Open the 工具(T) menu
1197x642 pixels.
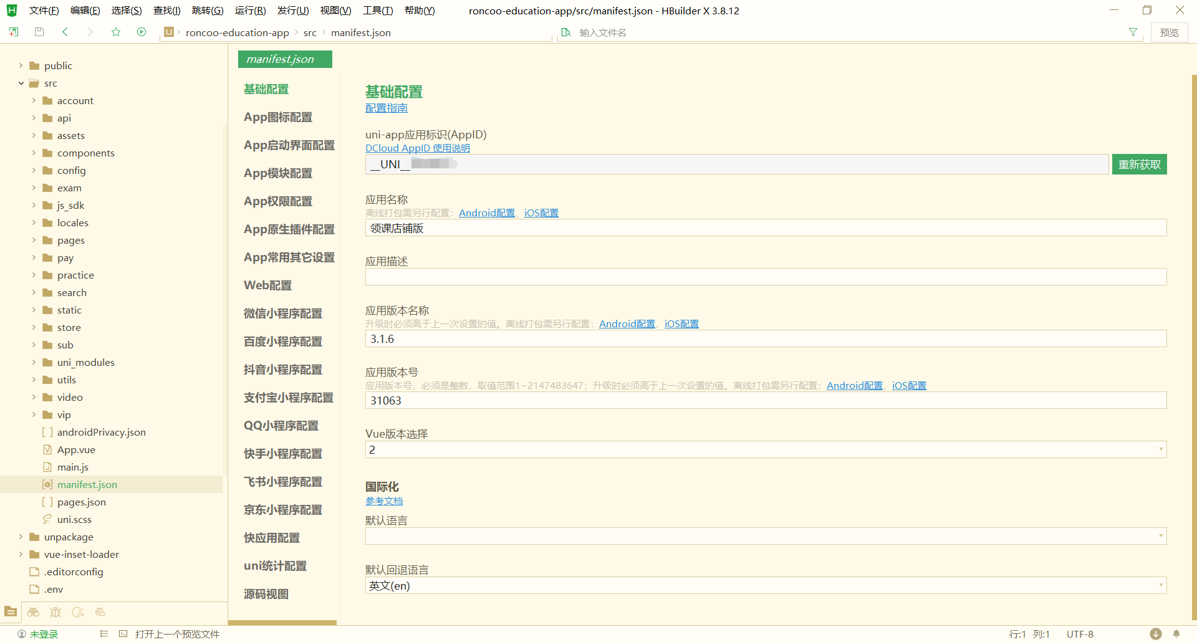[x=378, y=11]
